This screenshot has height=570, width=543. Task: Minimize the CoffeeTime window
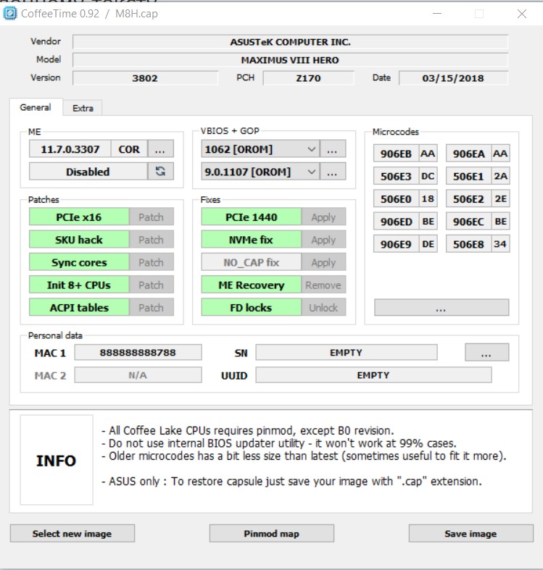[x=437, y=14]
